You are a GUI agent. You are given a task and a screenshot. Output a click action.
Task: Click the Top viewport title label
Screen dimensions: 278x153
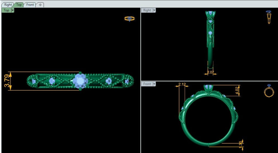coord(6,10)
